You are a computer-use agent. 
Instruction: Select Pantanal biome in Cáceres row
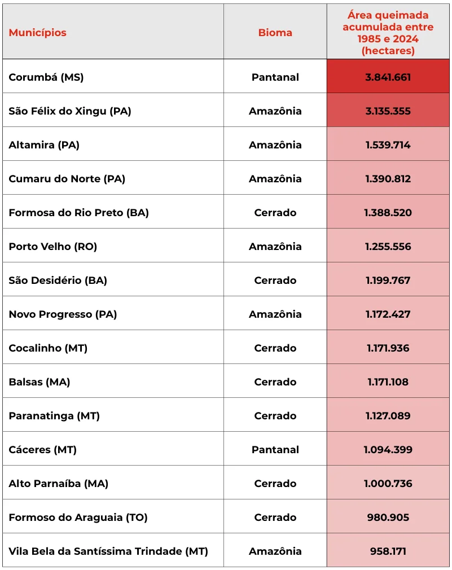pyautogui.click(x=275, y=448)
